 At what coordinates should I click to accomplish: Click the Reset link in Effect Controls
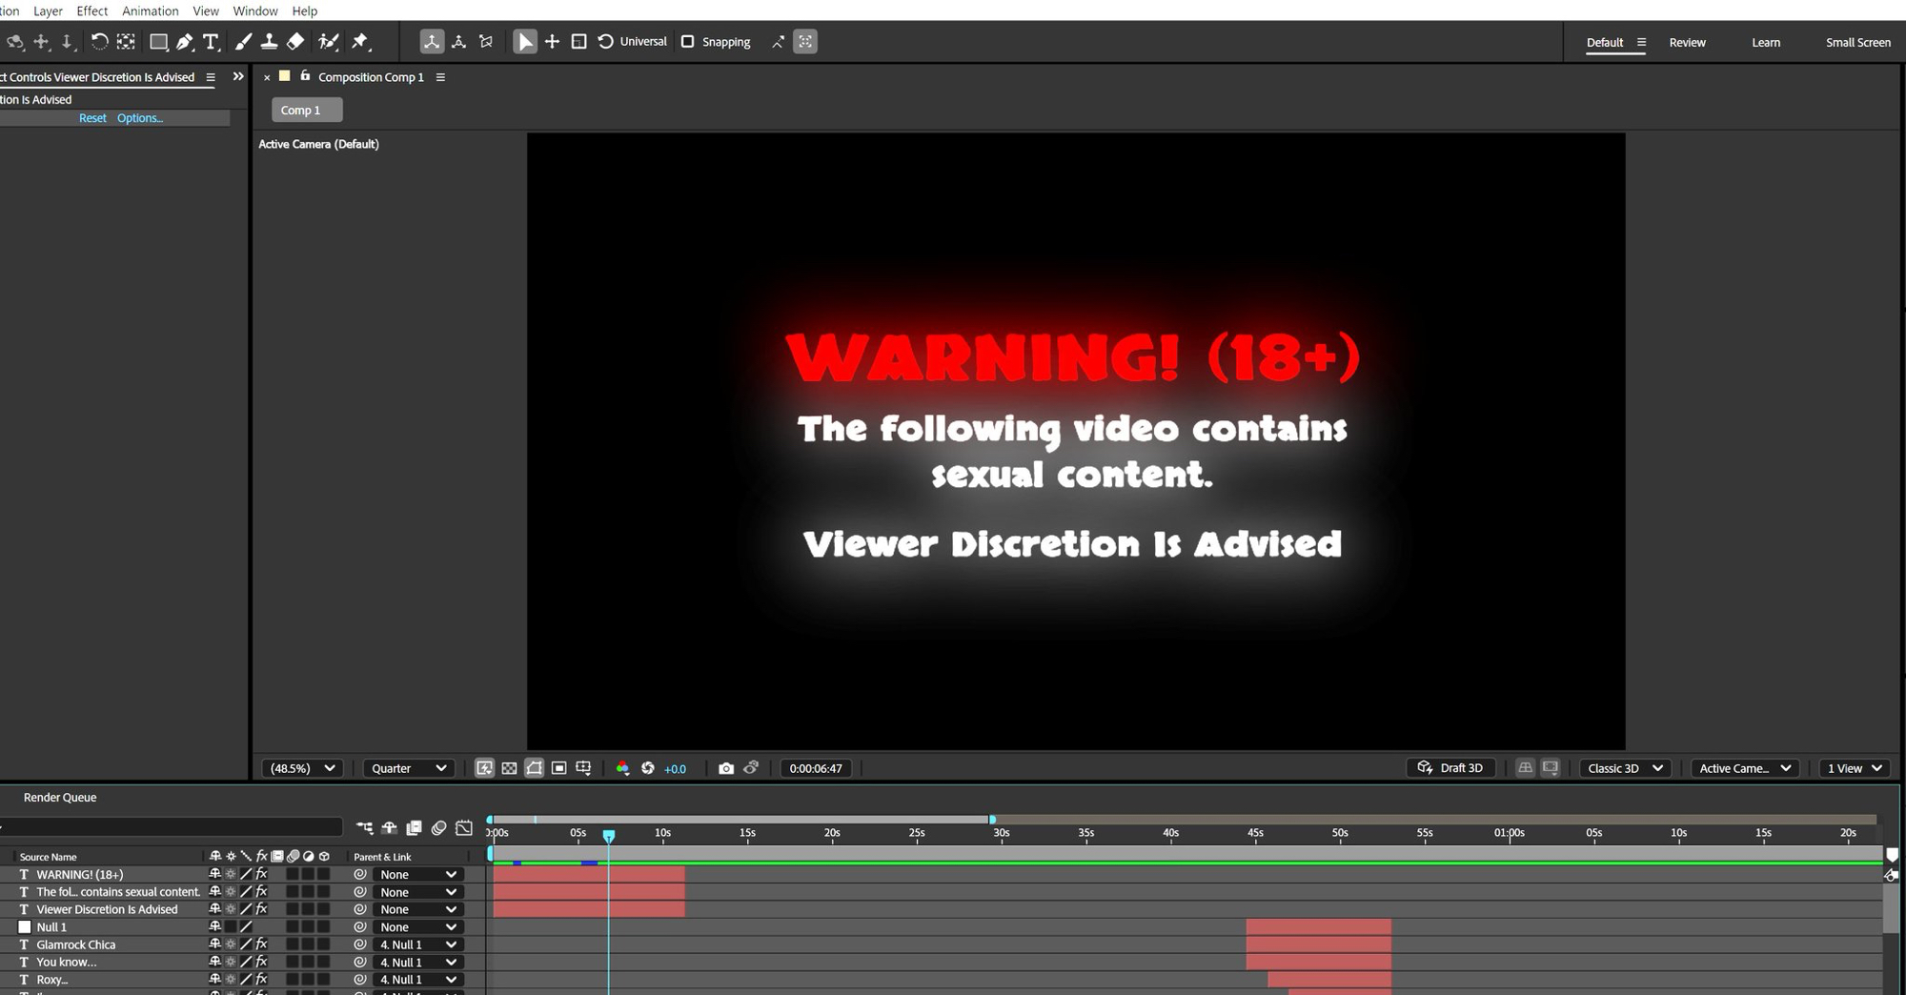[x=92, y=118]
